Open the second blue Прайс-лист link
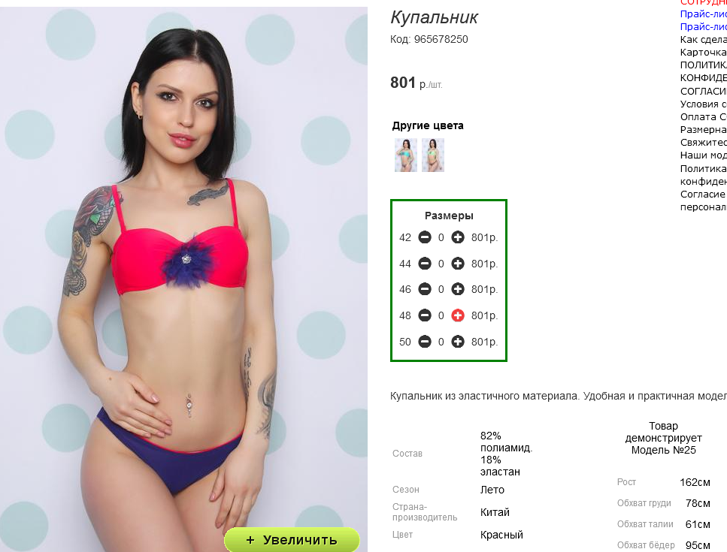Viewport: 727px width, 552px height. (704, 26)
